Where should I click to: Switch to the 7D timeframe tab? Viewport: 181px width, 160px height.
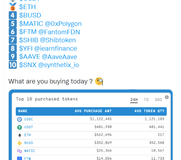click(x=146, y=100)
